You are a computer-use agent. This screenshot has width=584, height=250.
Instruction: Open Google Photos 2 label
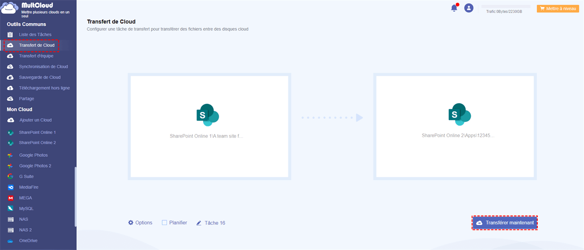pyautogui.click(x=35, y=166)
